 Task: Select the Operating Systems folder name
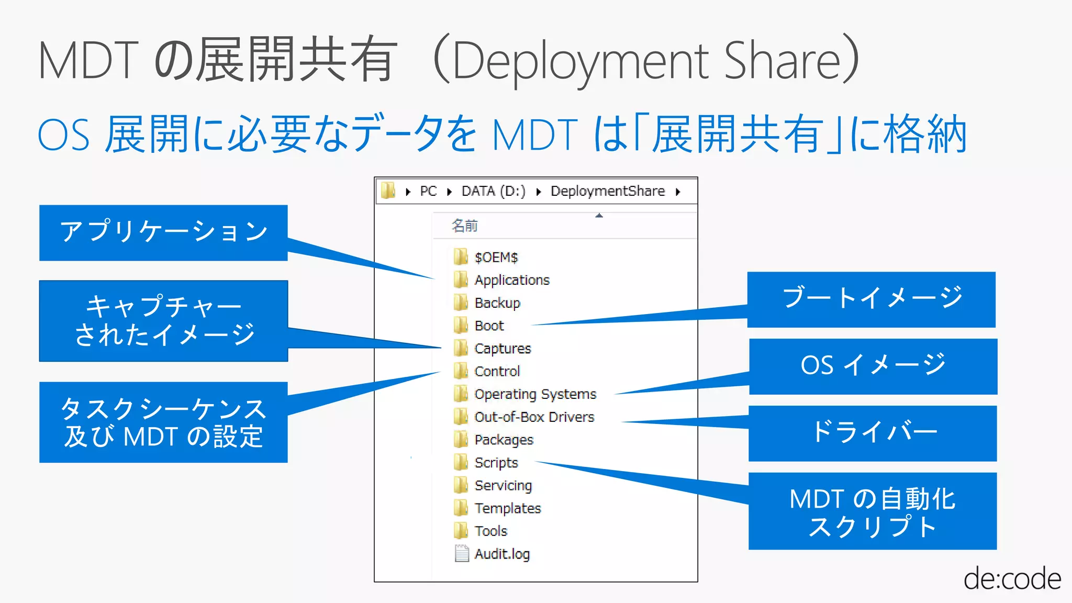pyautogui.click(x=535, y=394)
